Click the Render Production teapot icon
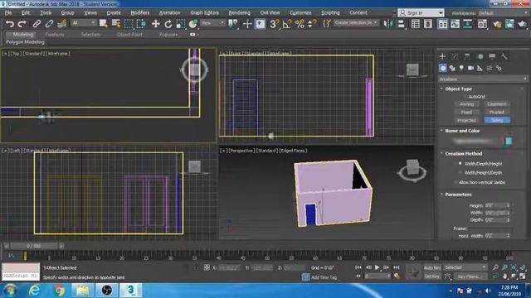This screenshot has height=298, width=531. tap(522, 24)
